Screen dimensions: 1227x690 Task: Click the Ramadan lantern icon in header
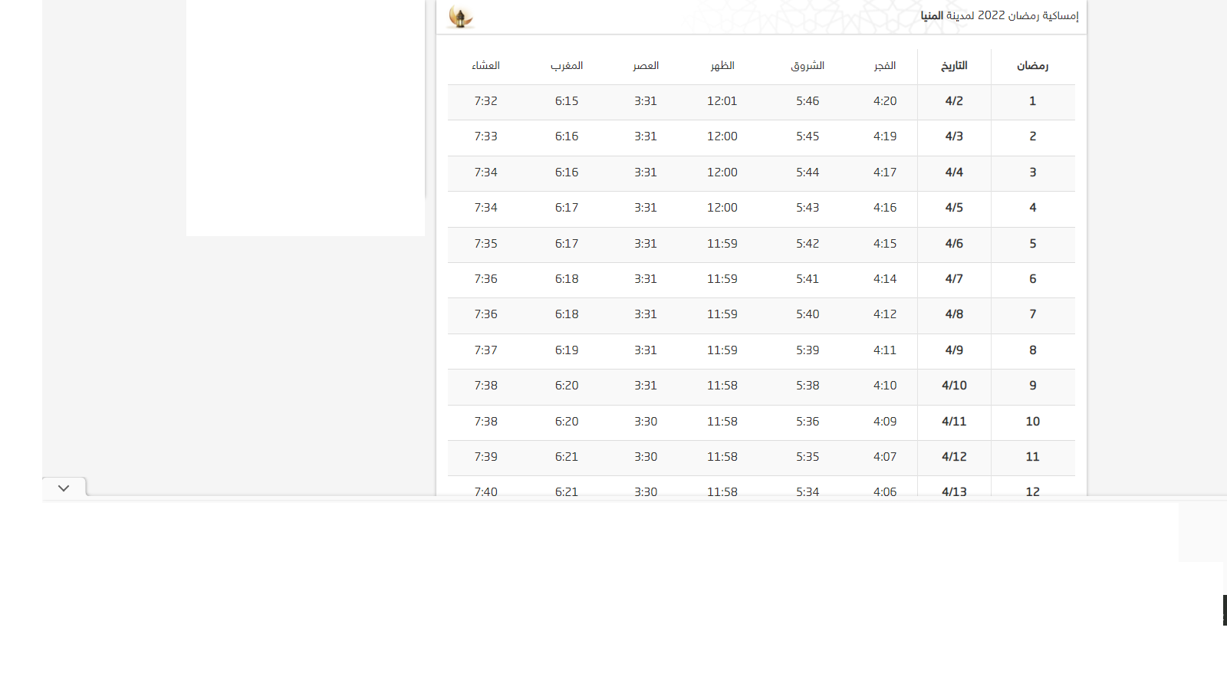(460, 17)
